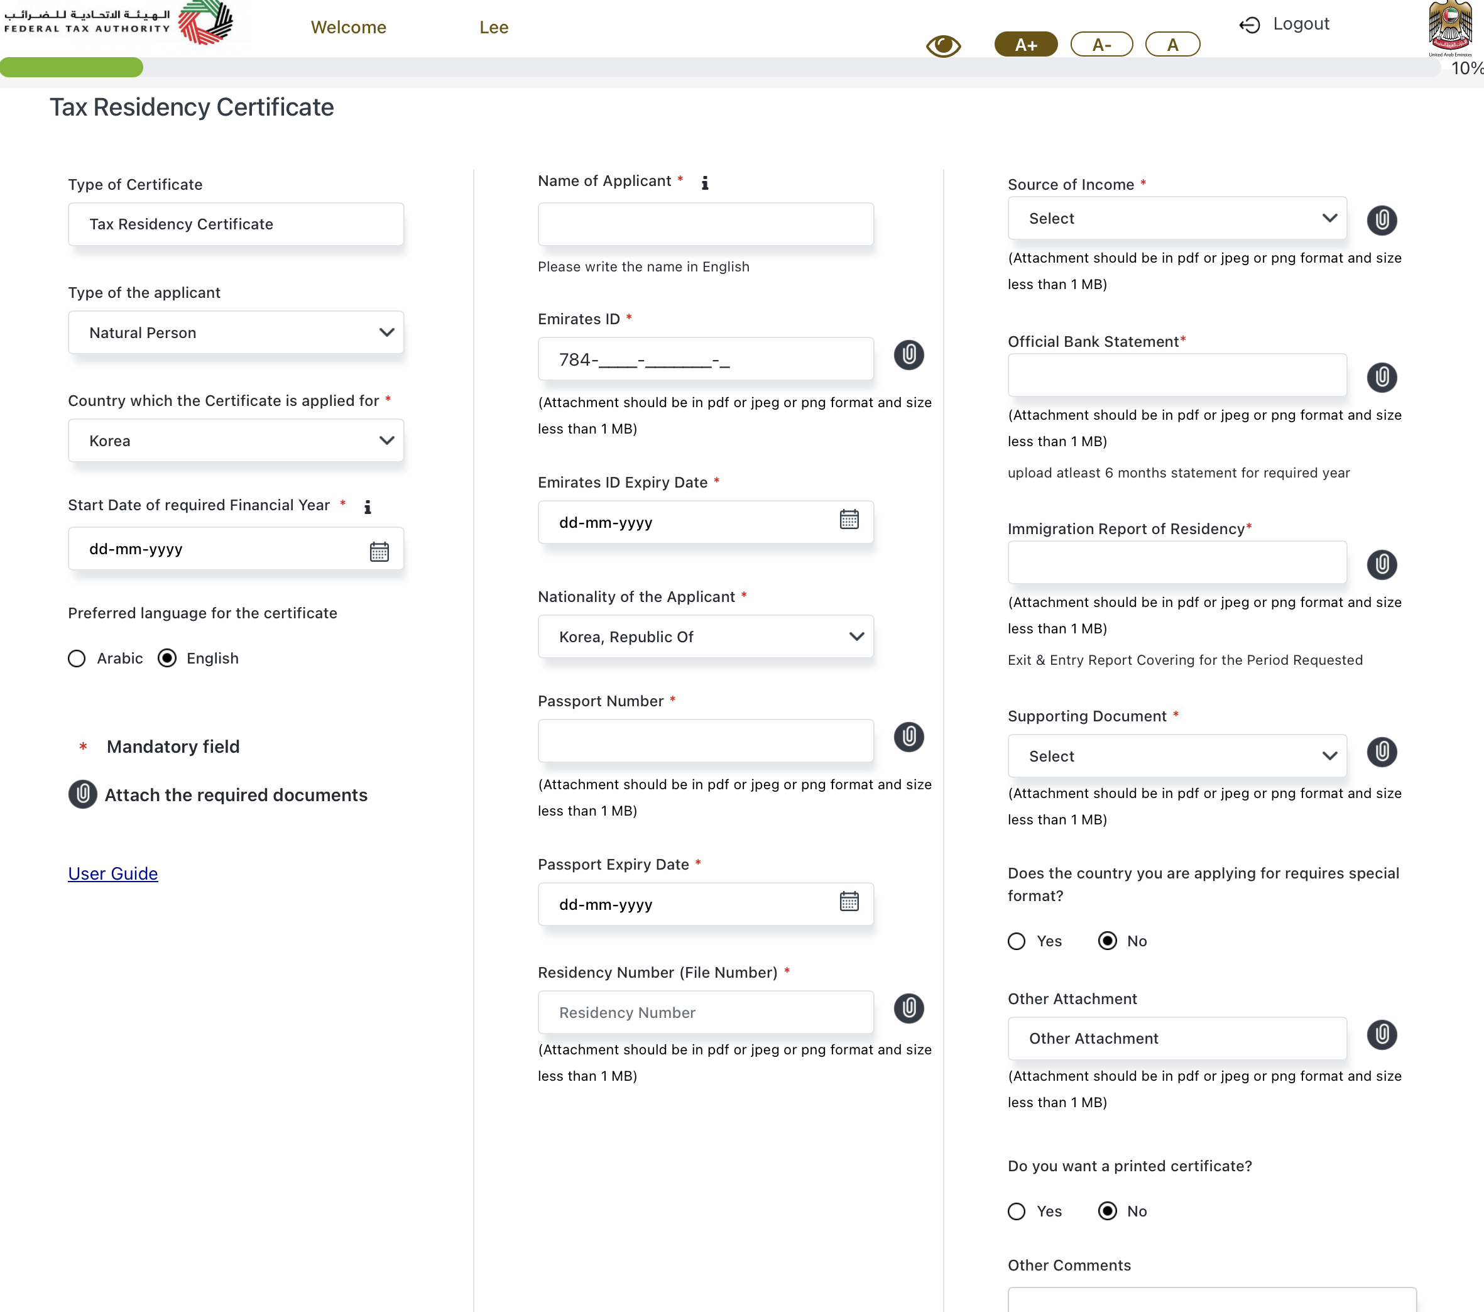The width and height of the screenshot is (1484, 1312).
Task: Click the A+ increase font size button
Action: tap(1025, 45)
